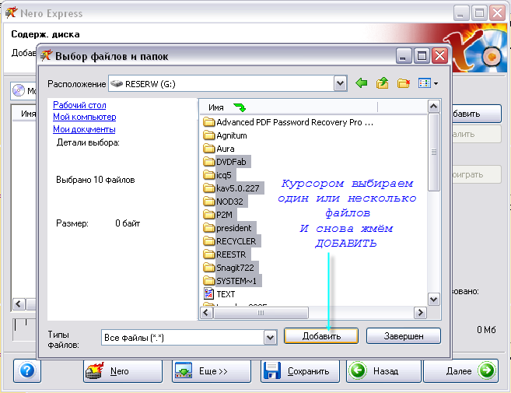The height and width of the screenshot is (393, 511).
Task: Select the RECYCLER folder
Action: point(231,241)
